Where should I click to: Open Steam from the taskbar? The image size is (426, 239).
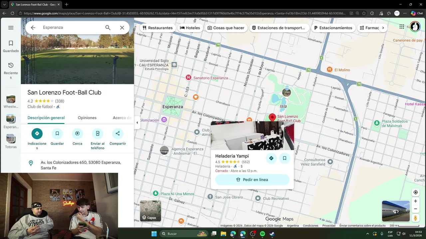[272, 234]
